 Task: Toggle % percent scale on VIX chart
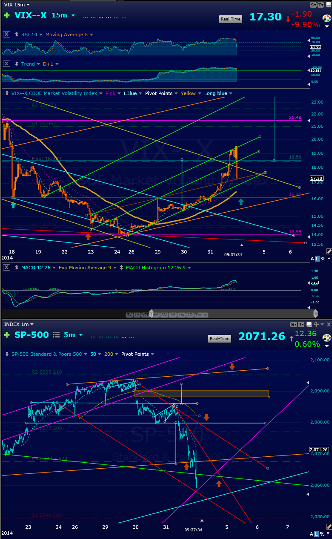pyautogui.click(x=323, y=259)
